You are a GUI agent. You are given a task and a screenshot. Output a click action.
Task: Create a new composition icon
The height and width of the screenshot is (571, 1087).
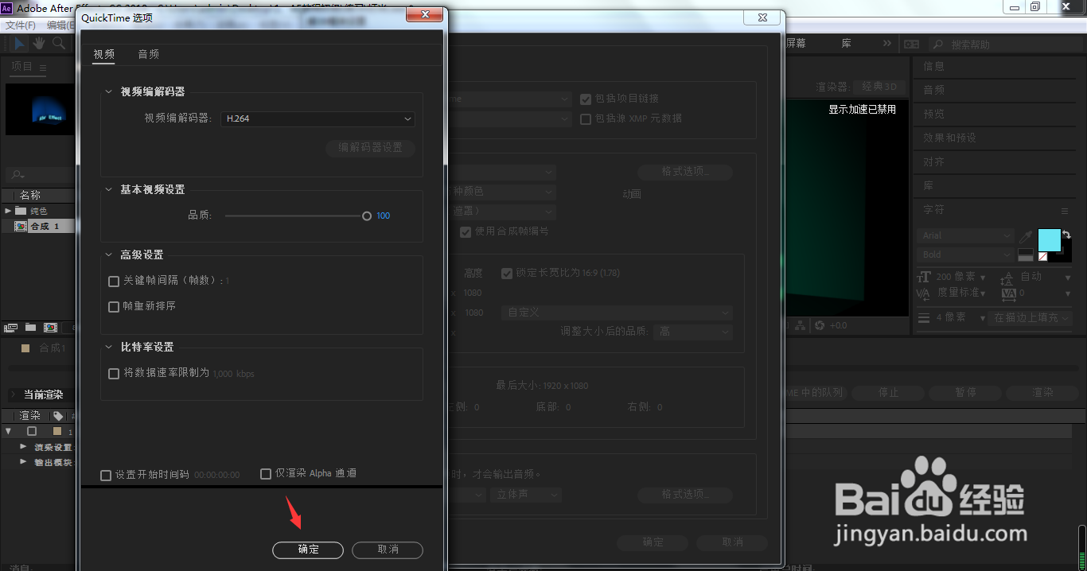(50, 327)
